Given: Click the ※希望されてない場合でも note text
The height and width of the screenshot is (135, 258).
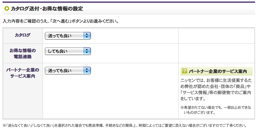Looking at the screenshot, I should coord(216,110).
